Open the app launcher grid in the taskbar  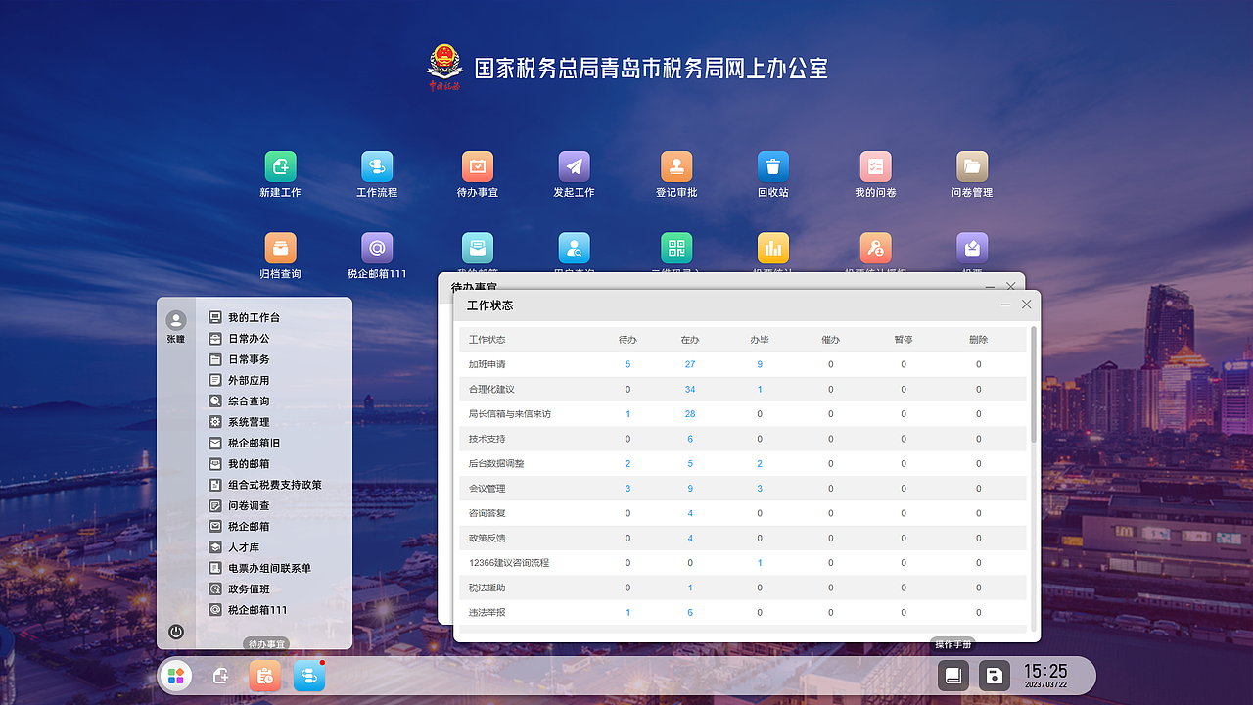[176, 676]
